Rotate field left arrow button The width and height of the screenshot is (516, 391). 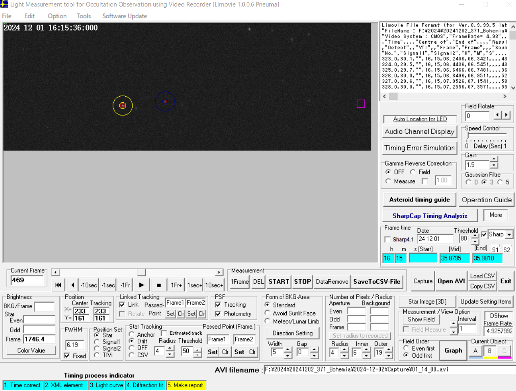pyautogui.click(x=497, y=115)
